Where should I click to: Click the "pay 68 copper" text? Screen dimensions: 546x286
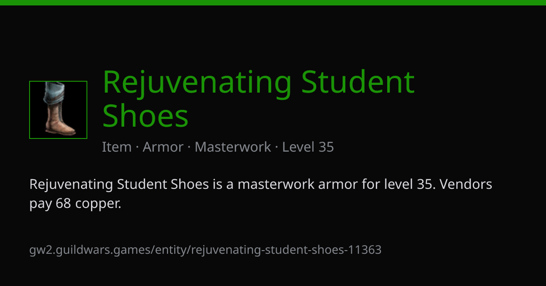(75, 204)
